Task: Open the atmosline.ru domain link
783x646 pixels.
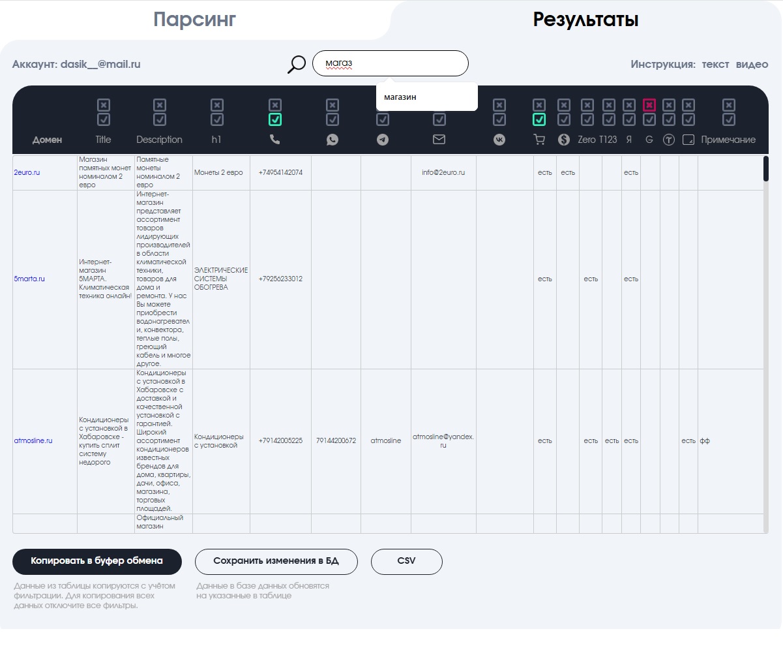Action: (x=33, y=441)
